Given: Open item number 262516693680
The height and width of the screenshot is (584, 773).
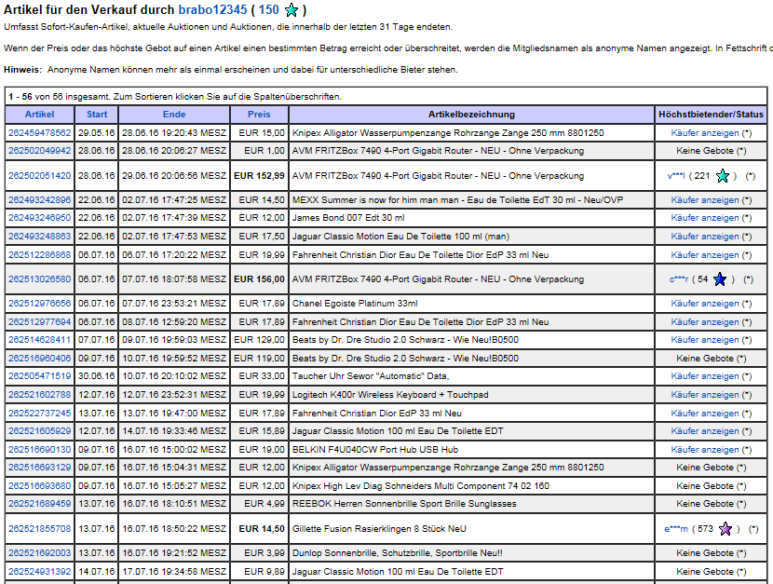Looking at the screenshot, I should [x=39, y=486].
